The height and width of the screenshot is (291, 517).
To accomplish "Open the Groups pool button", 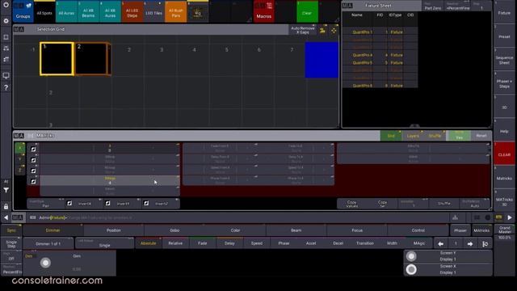I will click(x=23, y=11).
